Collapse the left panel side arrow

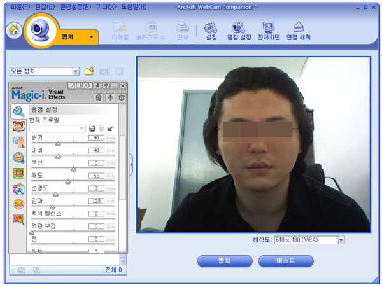click(131, 165)
